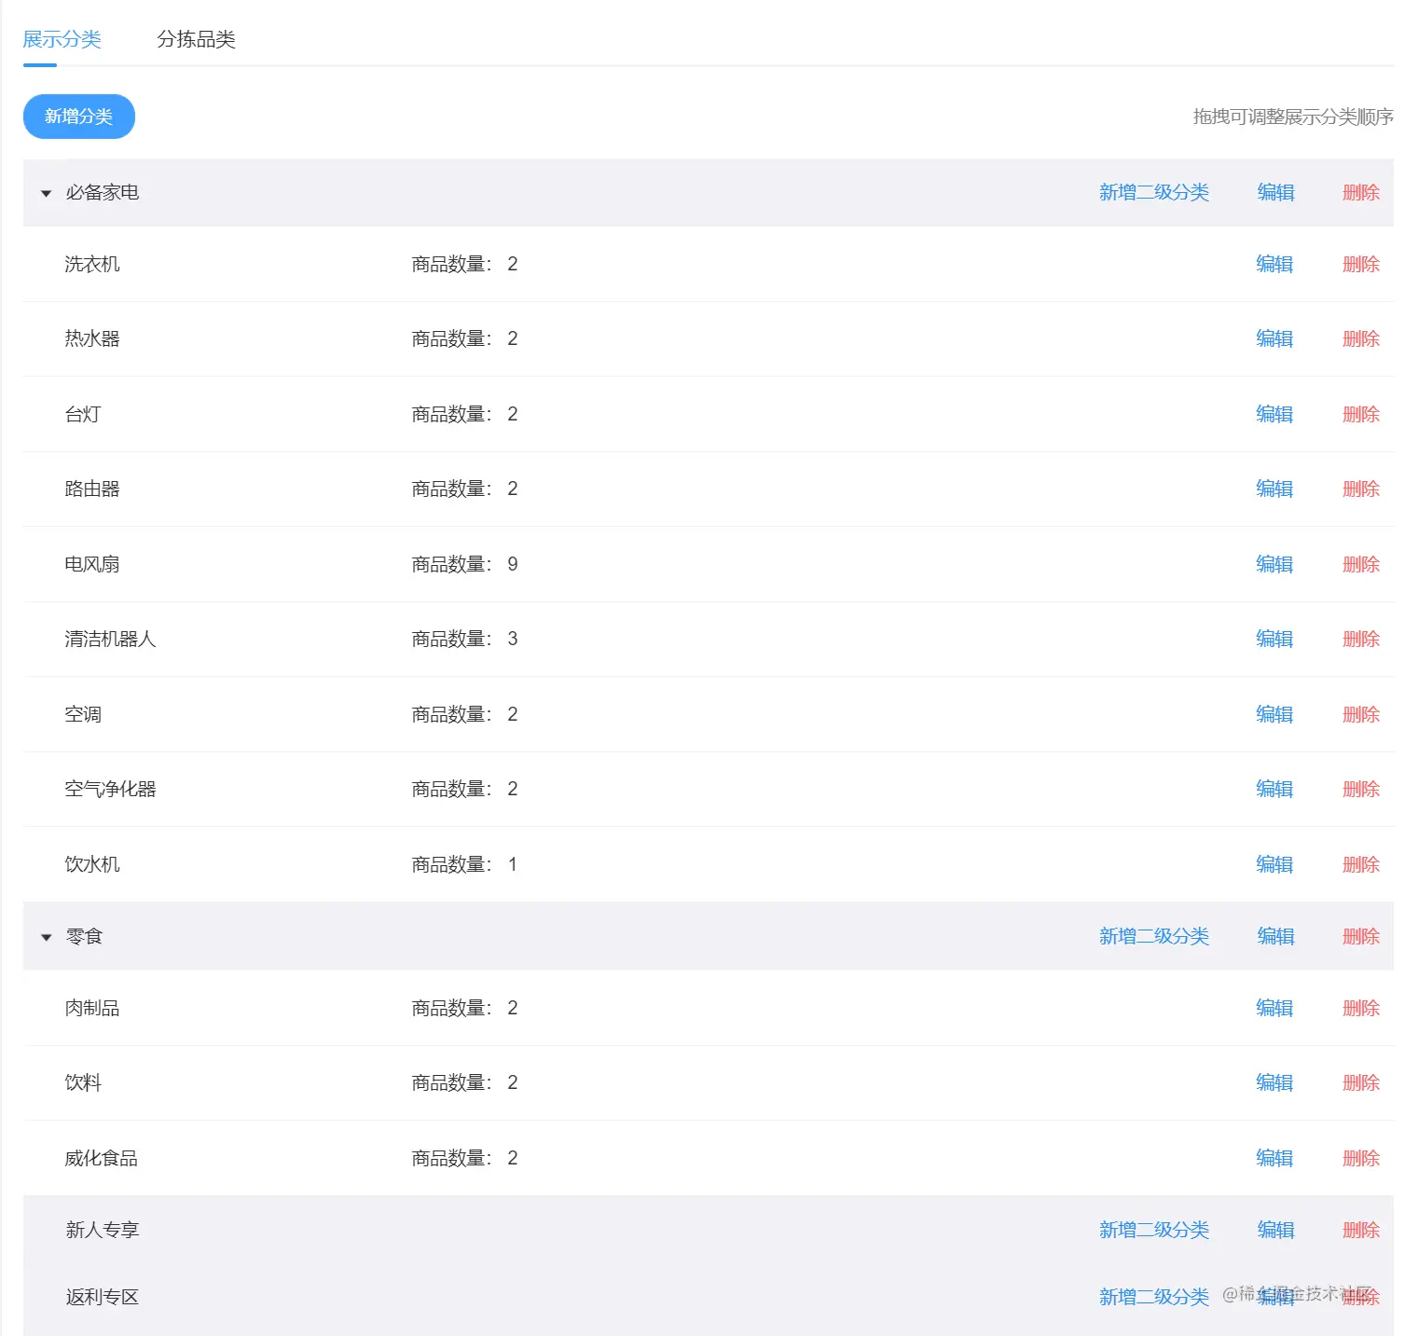
Task: Edit the 零食 category
Action: coord(1275,936)
